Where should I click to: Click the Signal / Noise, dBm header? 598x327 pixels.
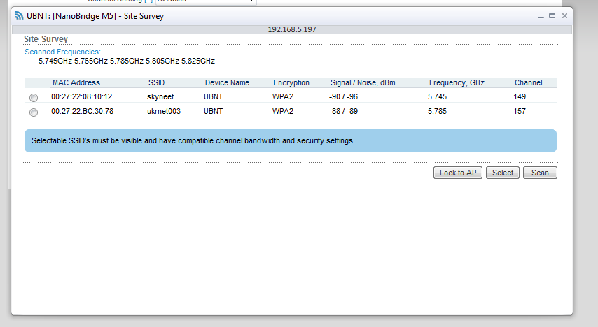[363, 82]
